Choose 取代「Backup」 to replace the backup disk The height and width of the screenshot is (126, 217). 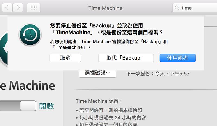126,58
